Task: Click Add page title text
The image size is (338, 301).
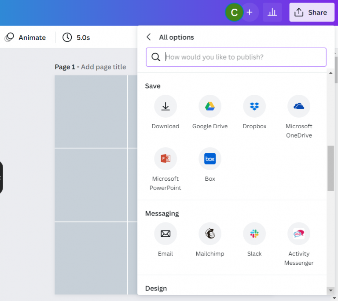Action: coord(103,67)
